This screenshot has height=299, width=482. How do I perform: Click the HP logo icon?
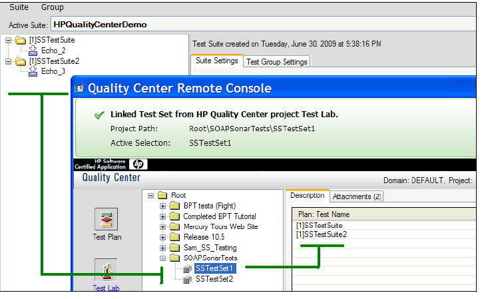(138, 164)
